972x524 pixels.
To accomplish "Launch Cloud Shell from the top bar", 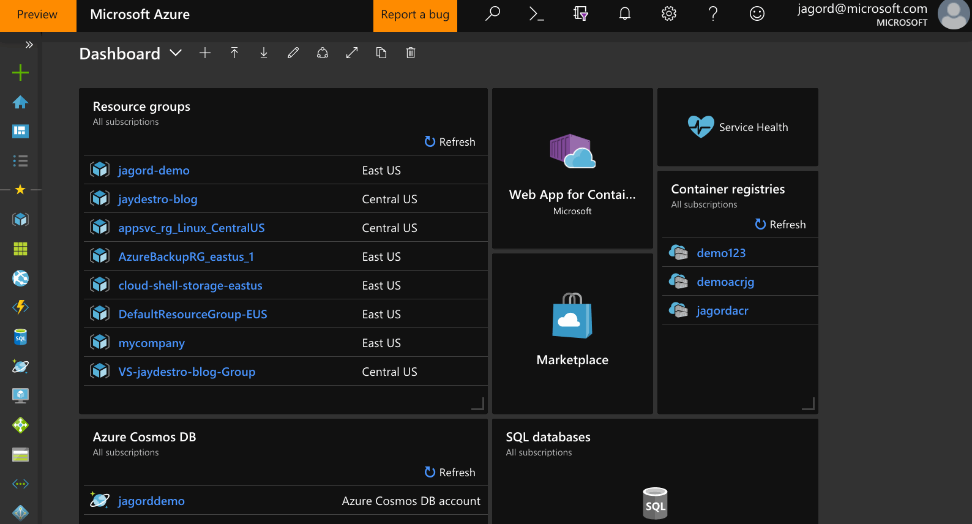I will pos(537,13).
